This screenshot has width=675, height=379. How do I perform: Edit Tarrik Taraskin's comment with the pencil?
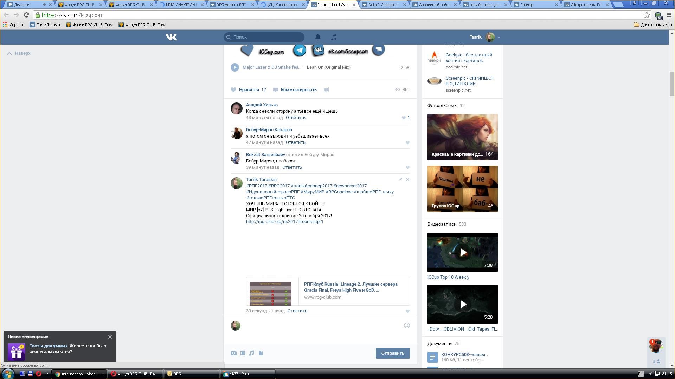tap(400, 180)
